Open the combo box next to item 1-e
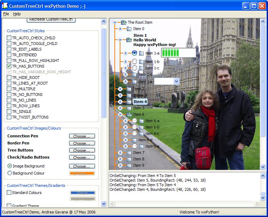268x217 pixels. tap(177, 81)
